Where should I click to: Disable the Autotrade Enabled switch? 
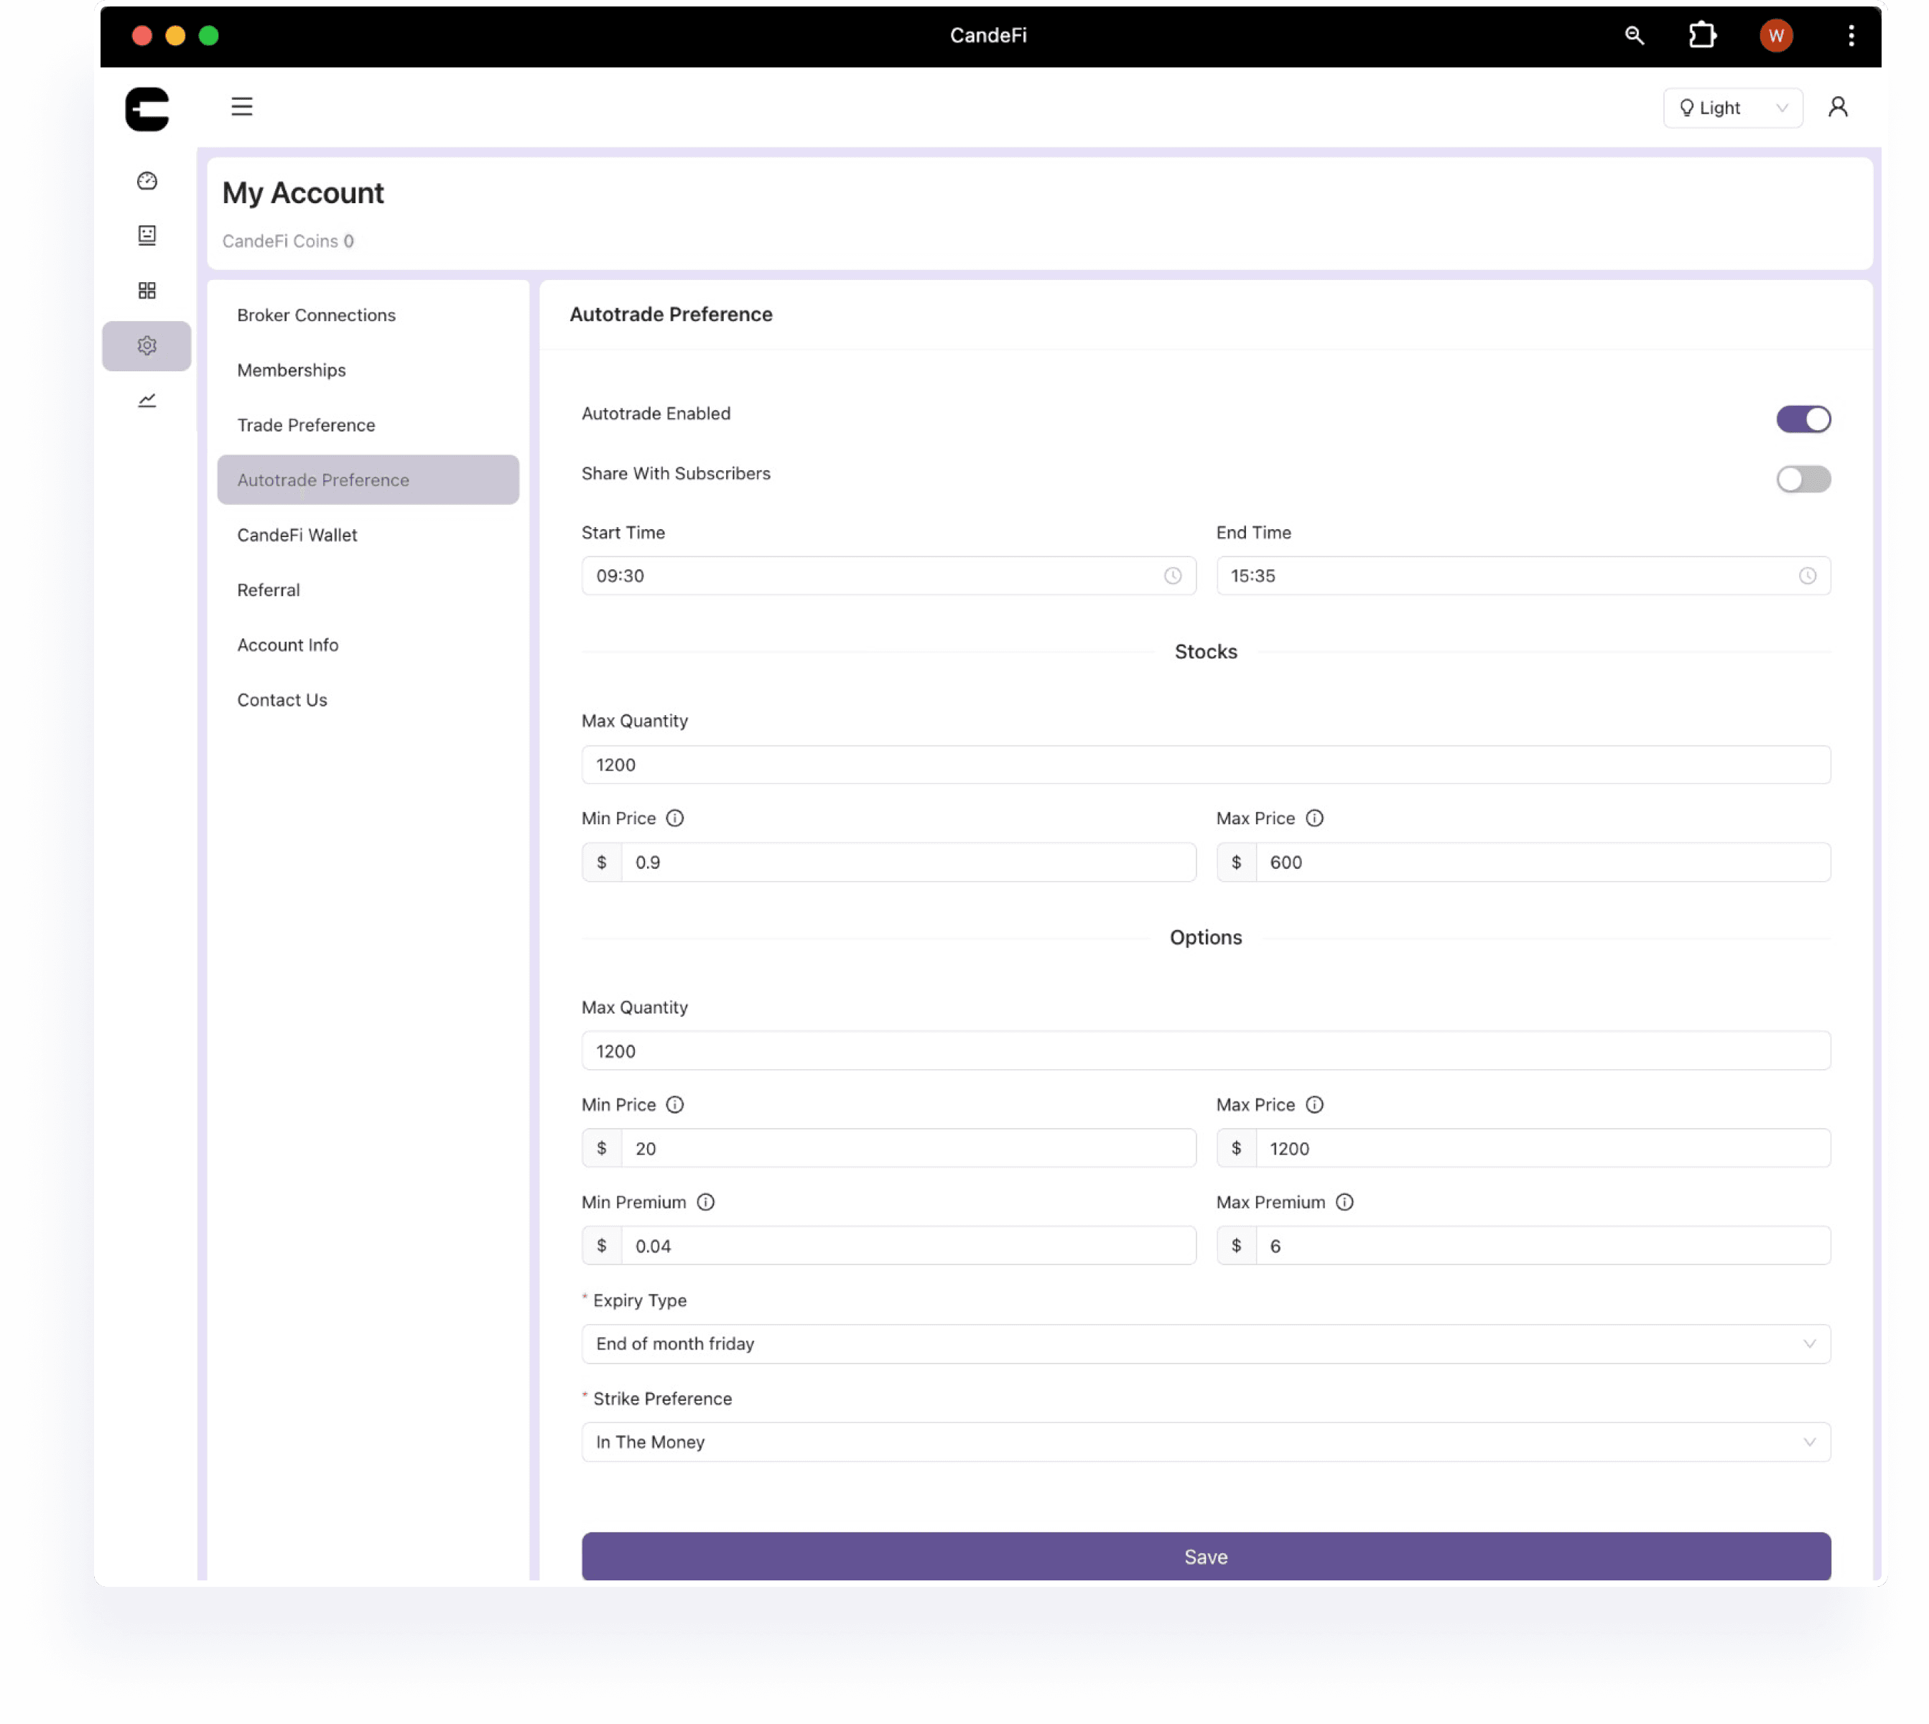click(x=1803, y=419)
